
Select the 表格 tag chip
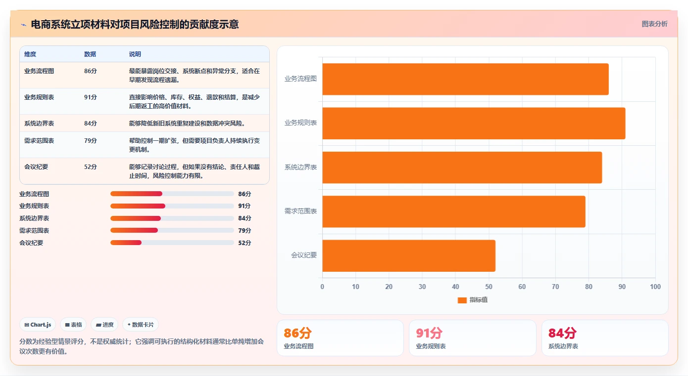click(73, 325)
